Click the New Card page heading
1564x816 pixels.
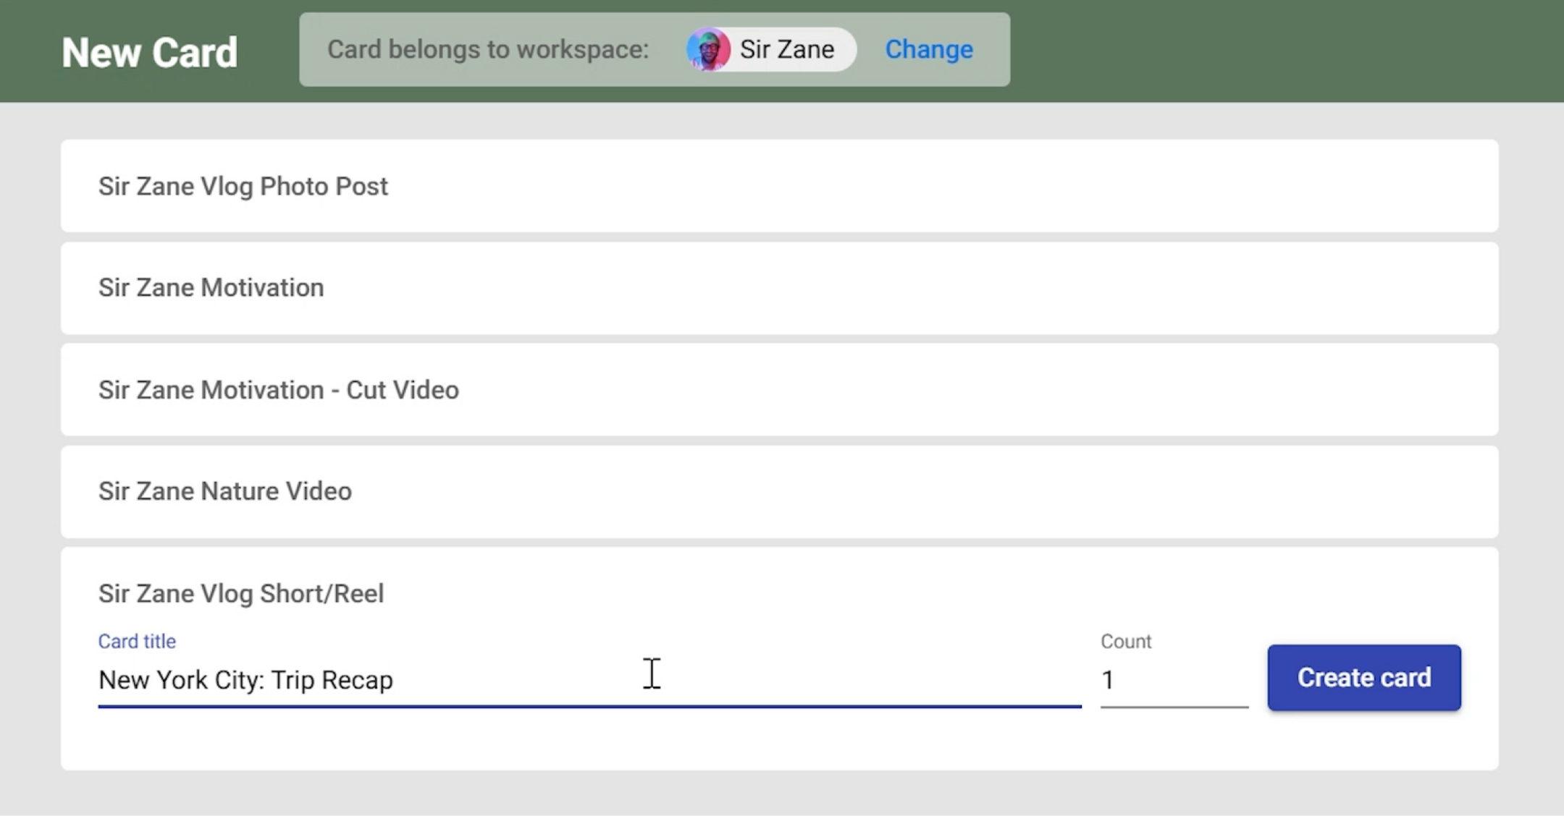tap(150, 52)
